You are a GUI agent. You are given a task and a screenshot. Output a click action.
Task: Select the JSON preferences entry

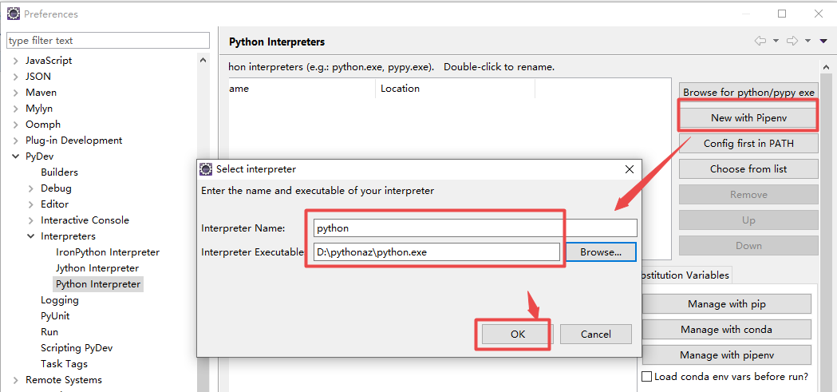click(38, 77)
